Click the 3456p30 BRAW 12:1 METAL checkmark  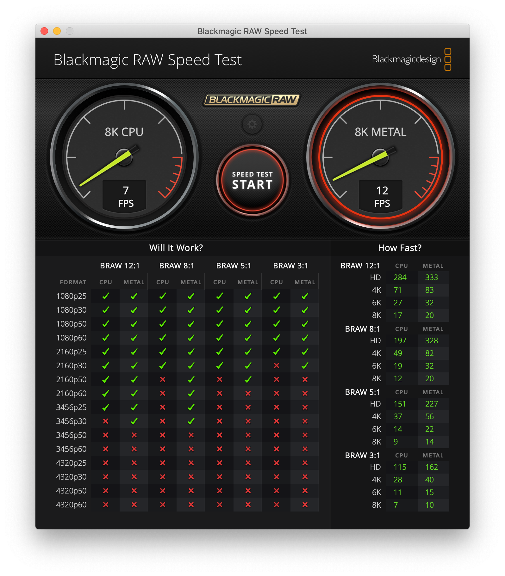point(134,421)
